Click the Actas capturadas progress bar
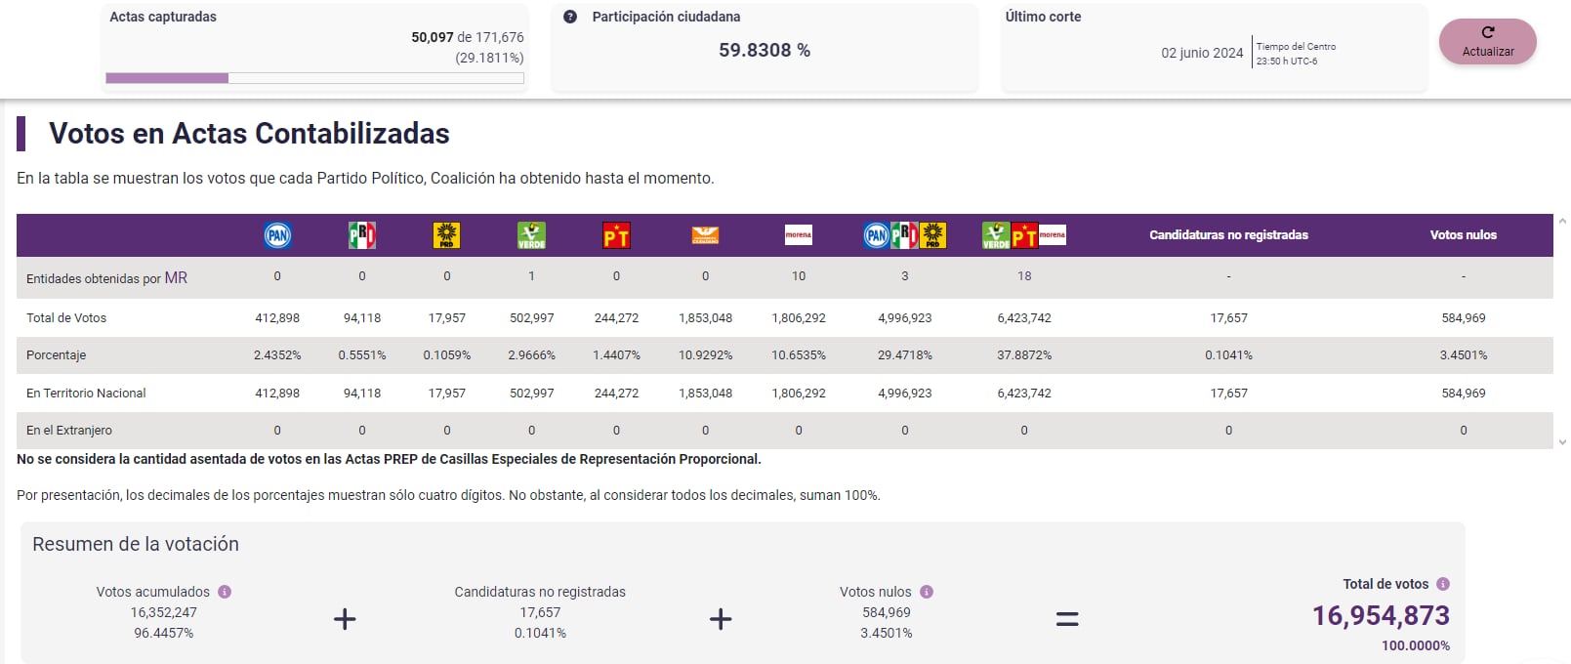This screenshot has width=1571, height=664. pos(314,78)
